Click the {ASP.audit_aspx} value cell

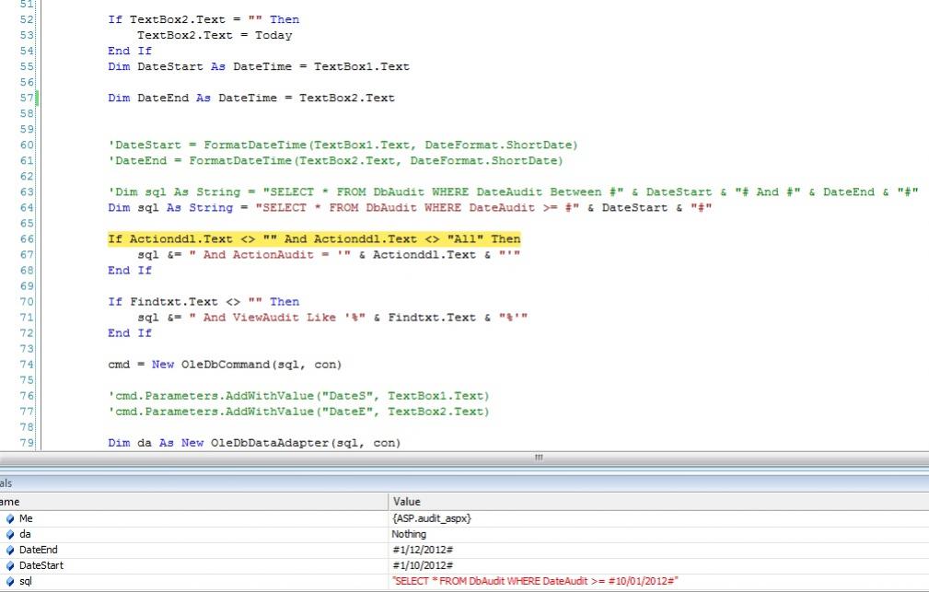(x=432, y=518)
